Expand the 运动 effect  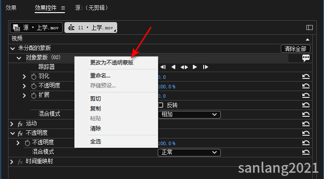click(x=12, y=124)
